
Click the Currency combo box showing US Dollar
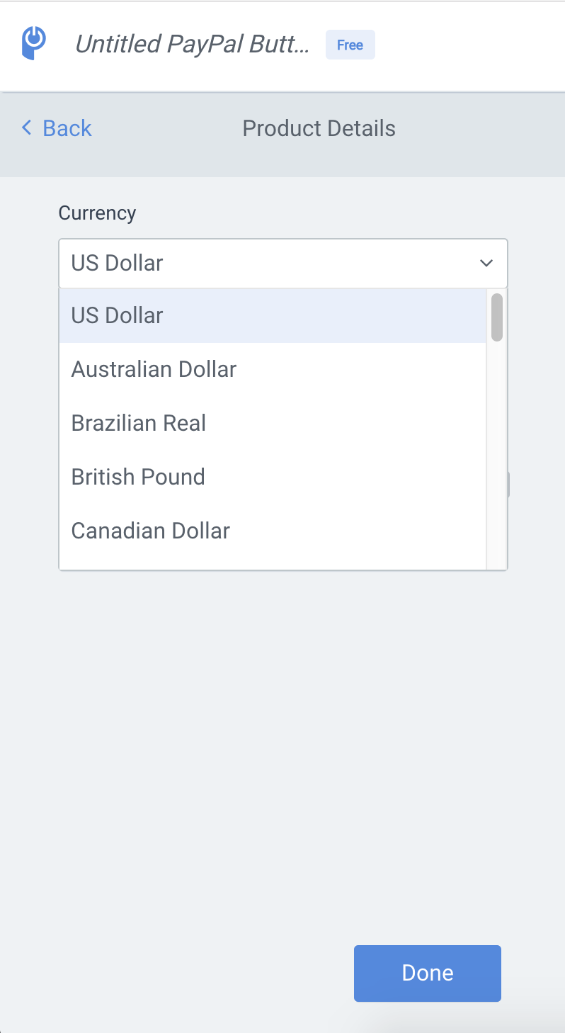tap(283, 263)
